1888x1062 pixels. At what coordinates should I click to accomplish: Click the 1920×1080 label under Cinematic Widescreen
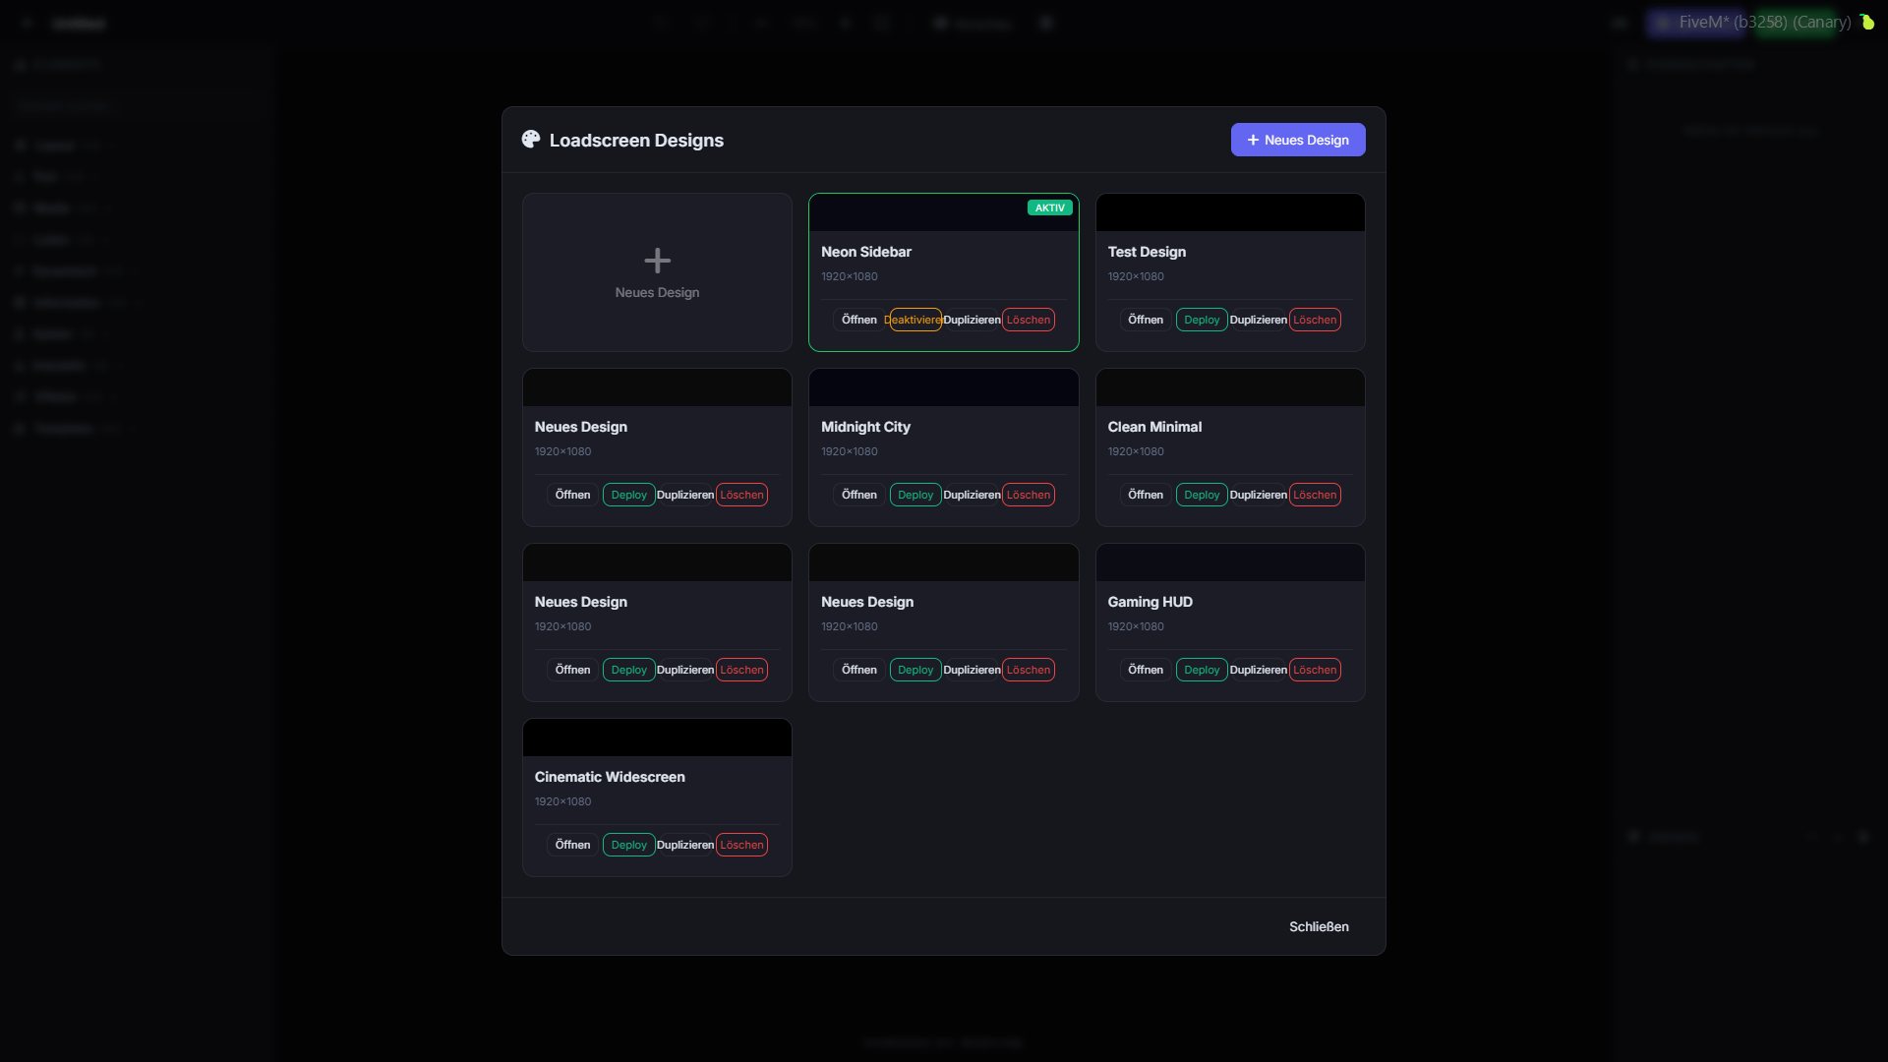coord(562,801)
